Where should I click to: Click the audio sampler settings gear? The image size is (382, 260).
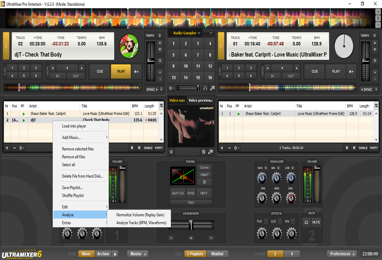171,88
